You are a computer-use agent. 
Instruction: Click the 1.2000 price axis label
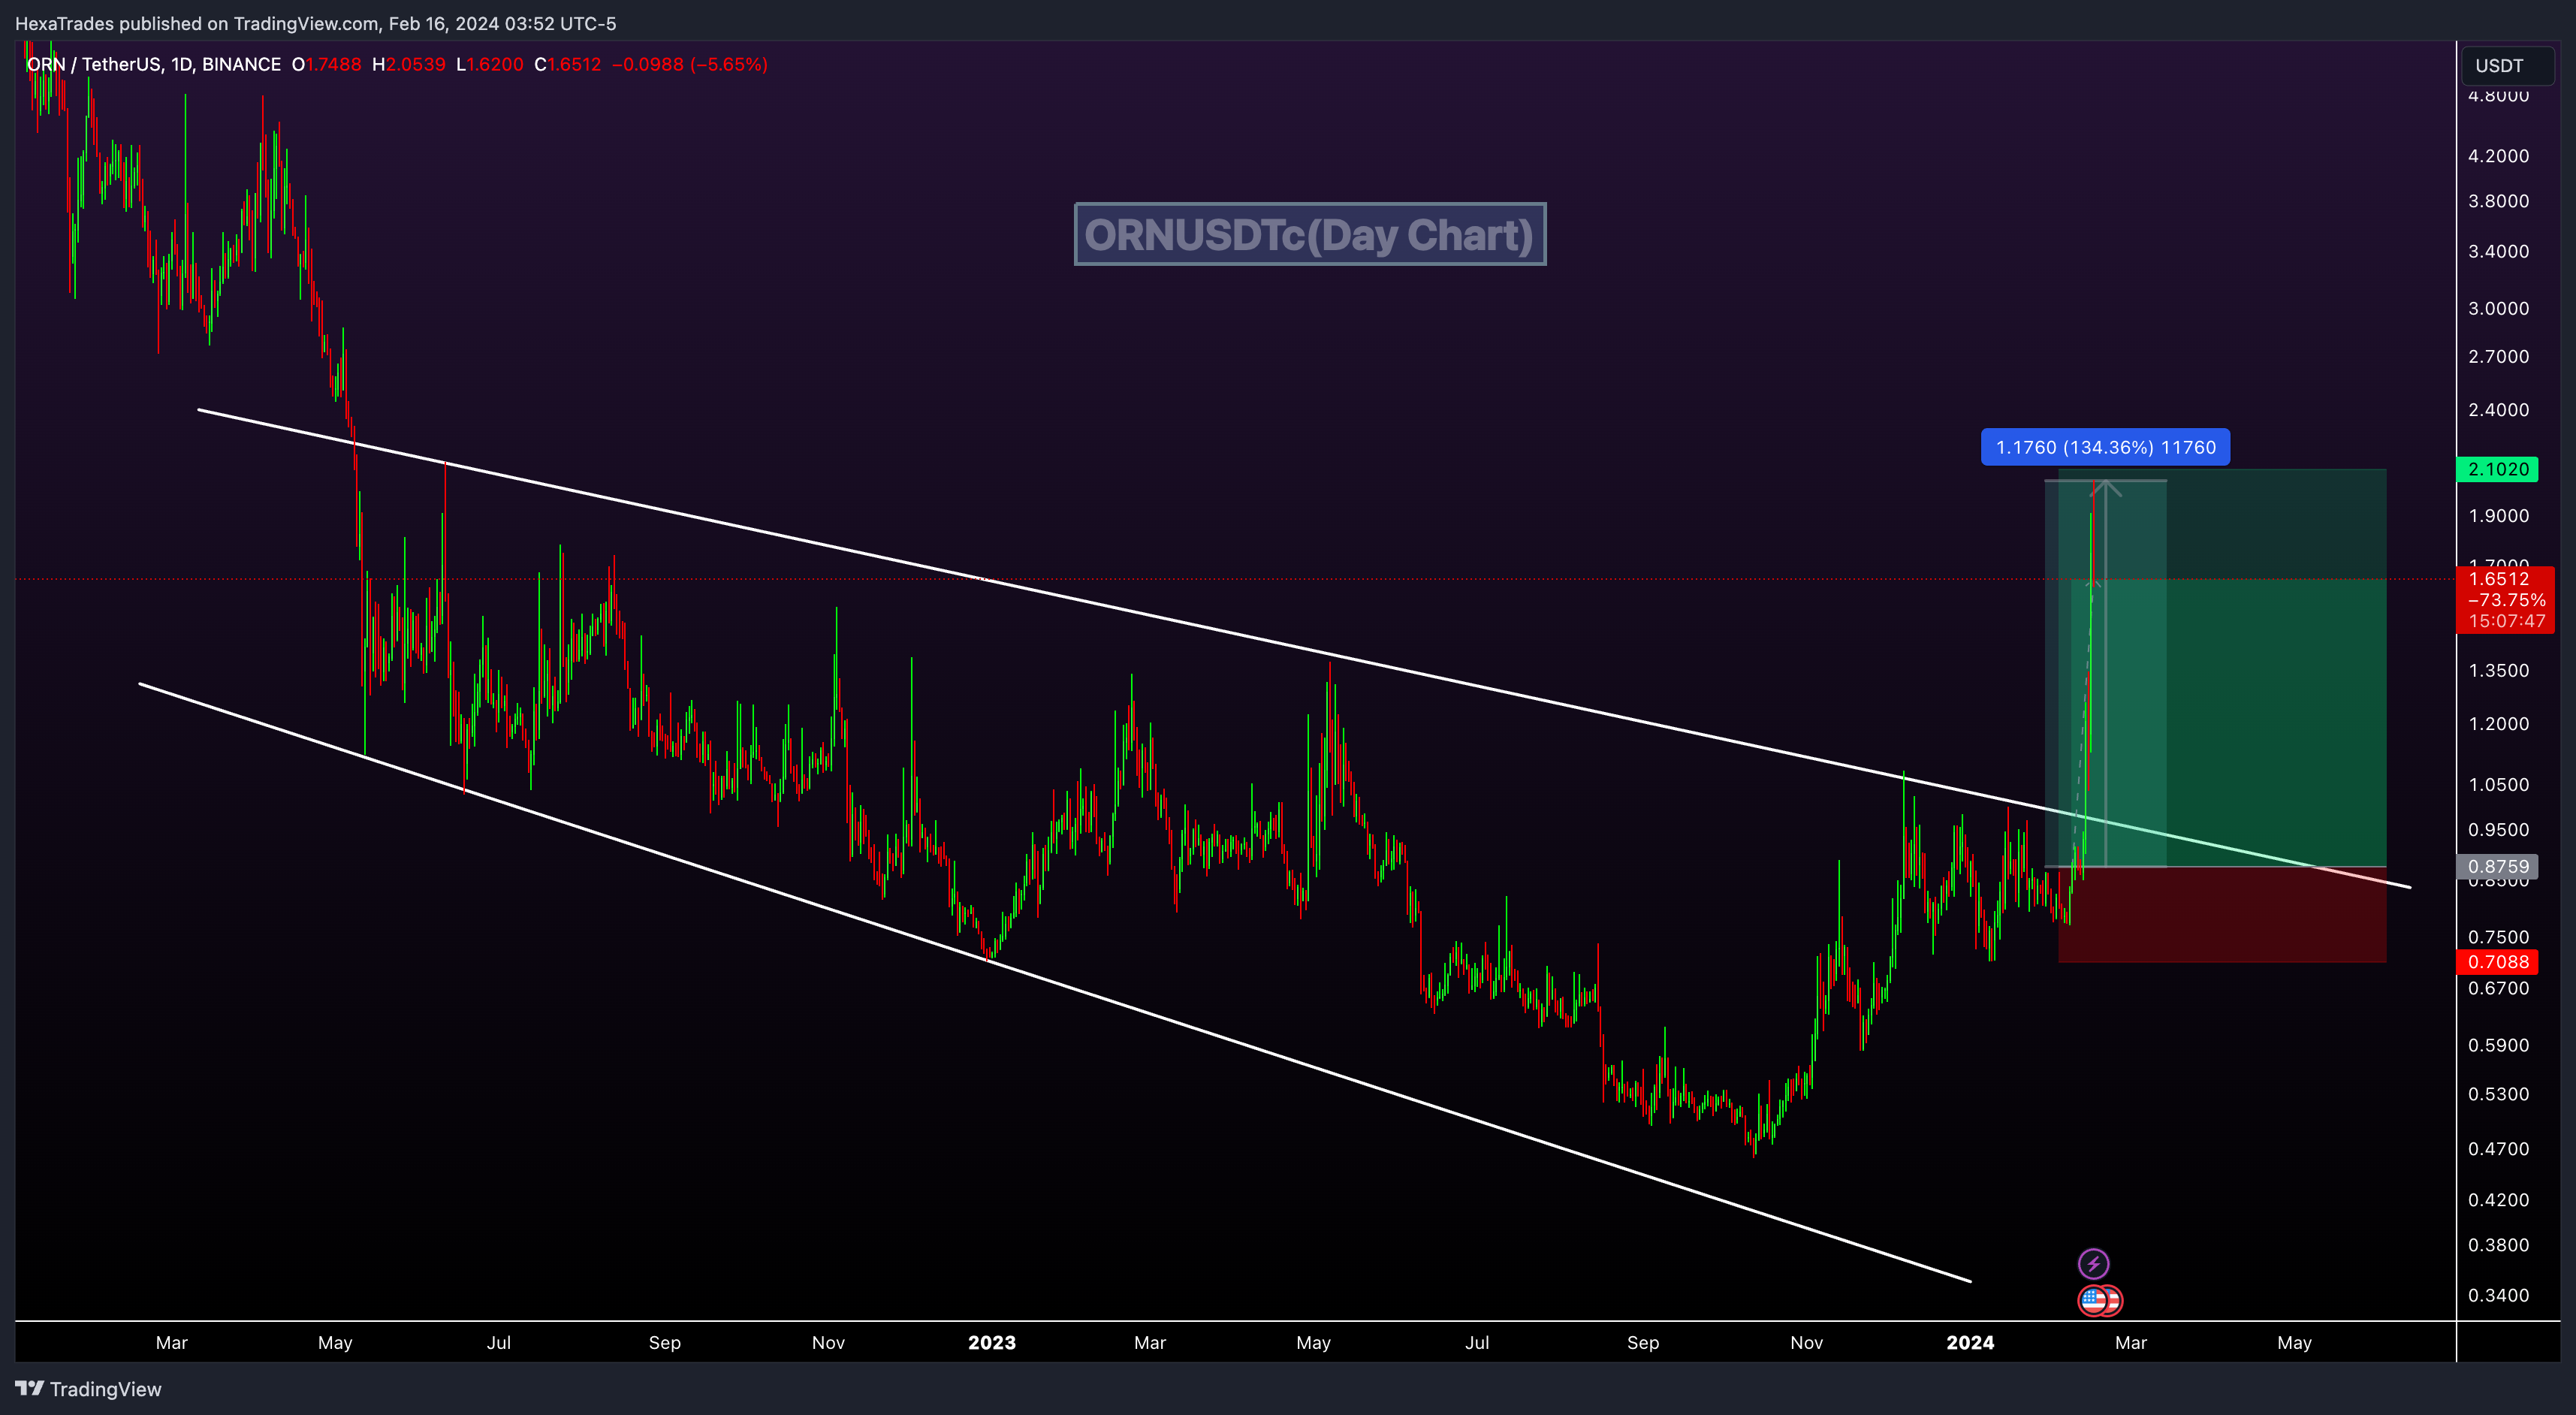point(2498,723)
